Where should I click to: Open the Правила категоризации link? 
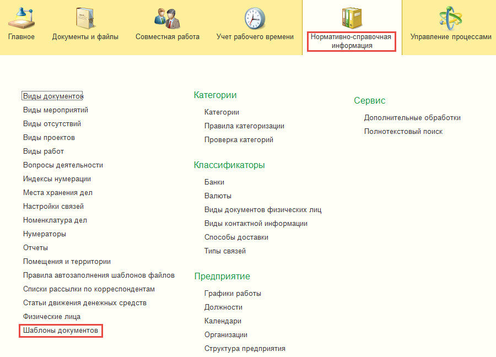pyautogui.click(x=244, y=126)
